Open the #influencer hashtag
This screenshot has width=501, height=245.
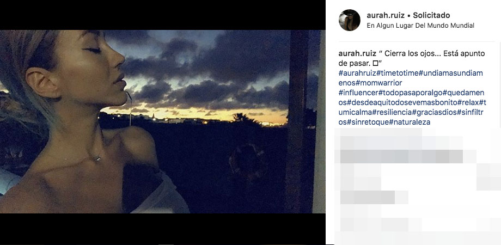pos(358,93)
